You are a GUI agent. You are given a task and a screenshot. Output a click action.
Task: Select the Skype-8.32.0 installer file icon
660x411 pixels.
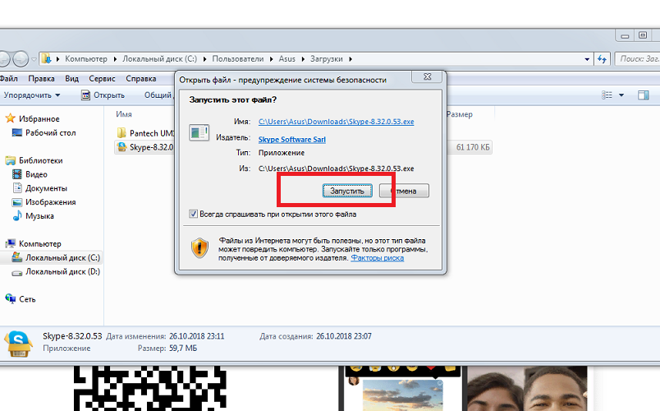pyautogui.click(x=122, y=148)
